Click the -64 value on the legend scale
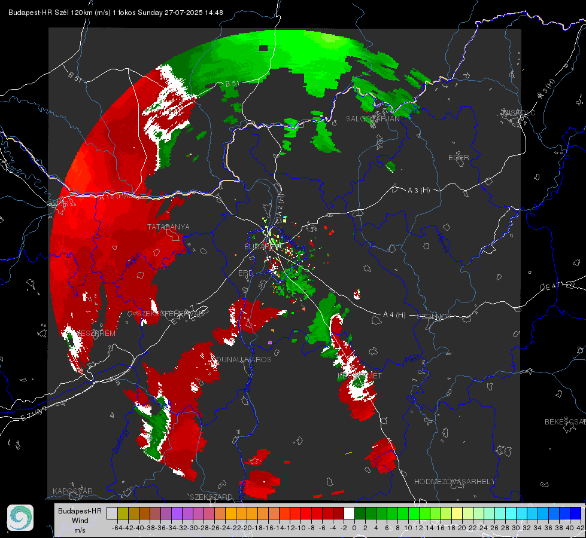This screenshot has height=538, width=586. pyautogui.click(x=117, y=528)
